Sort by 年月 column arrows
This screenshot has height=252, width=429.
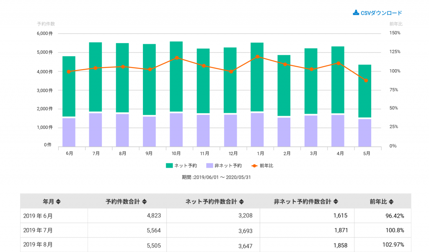point(58,202)
